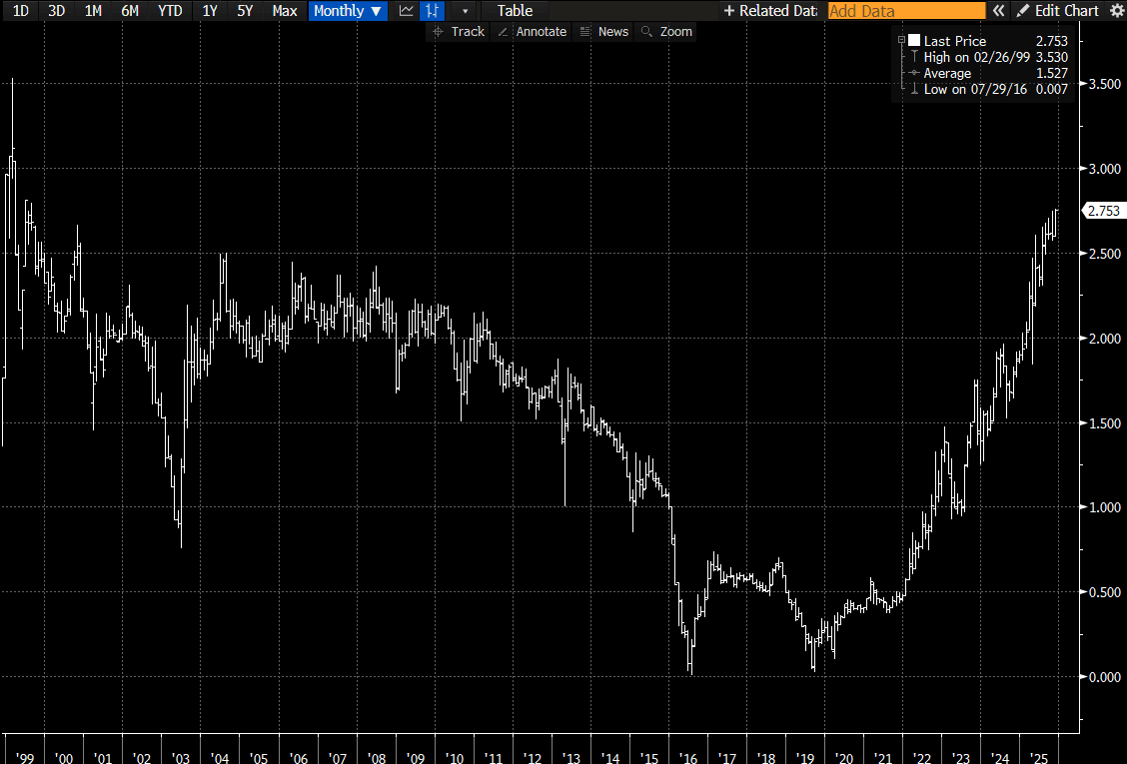Open the Monthly periodicity dropdown
This screenshot has height=764, width=1127.
348,11
